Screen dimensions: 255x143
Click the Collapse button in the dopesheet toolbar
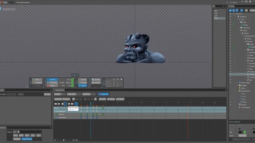58,99
